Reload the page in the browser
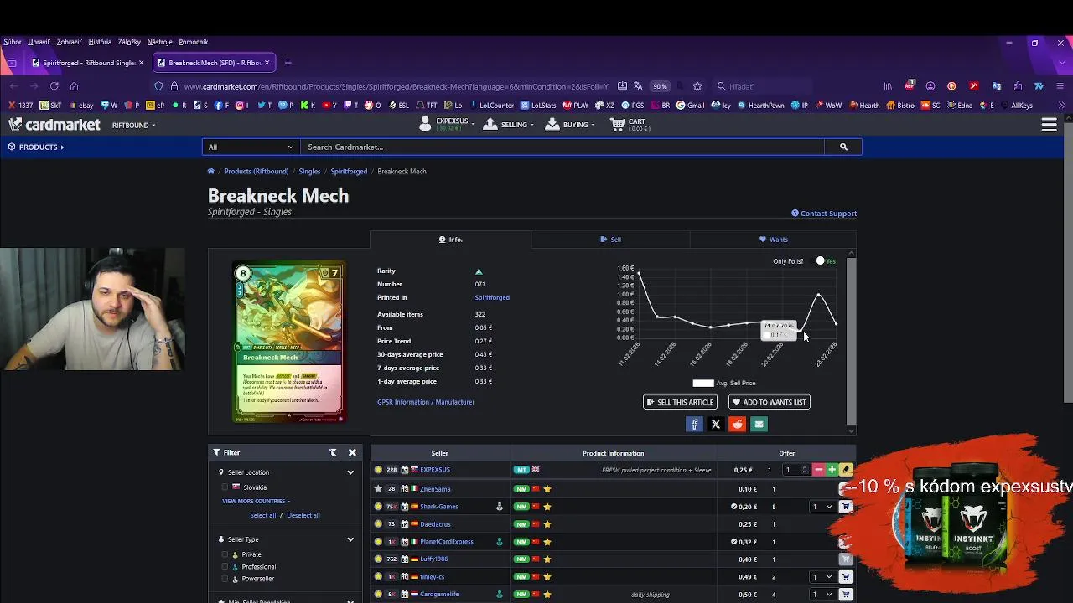 point(54,86)
